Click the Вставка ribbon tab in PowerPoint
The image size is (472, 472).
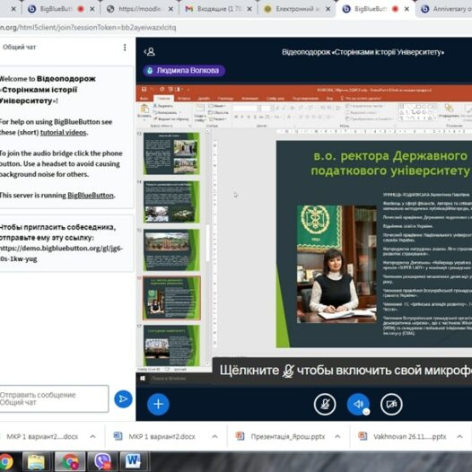pos(184,99)
